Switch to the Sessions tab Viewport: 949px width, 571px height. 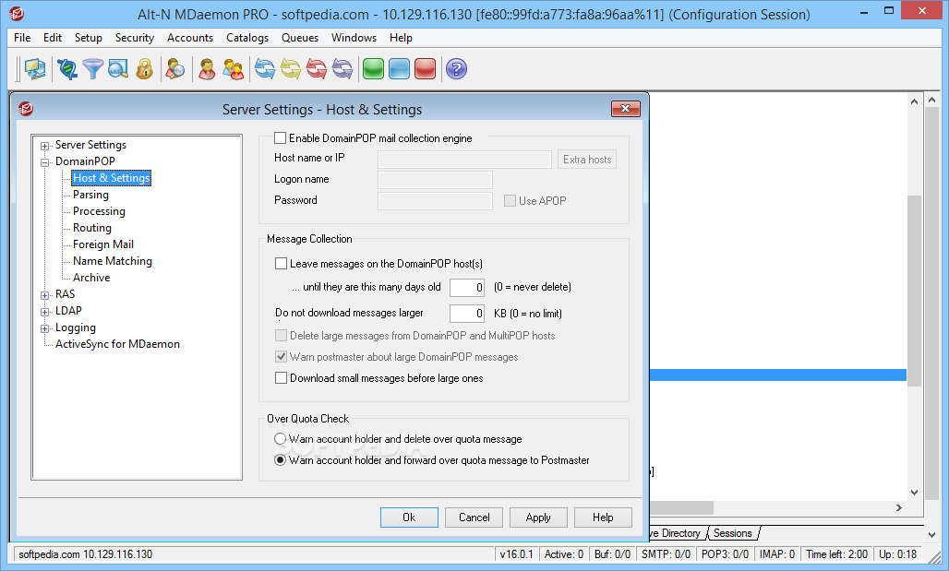point(732,533)
